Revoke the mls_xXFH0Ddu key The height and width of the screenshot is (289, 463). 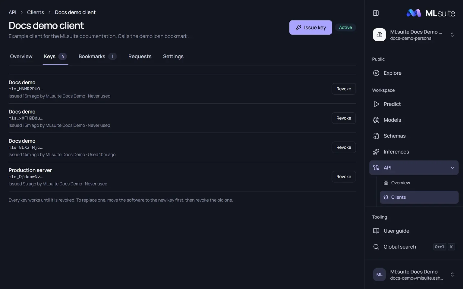click(344, 118)
